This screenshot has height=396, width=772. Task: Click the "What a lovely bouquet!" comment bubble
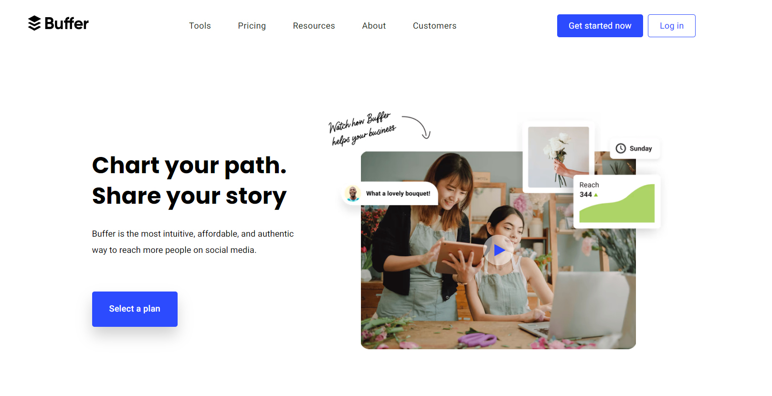click(x=398, y=193)
